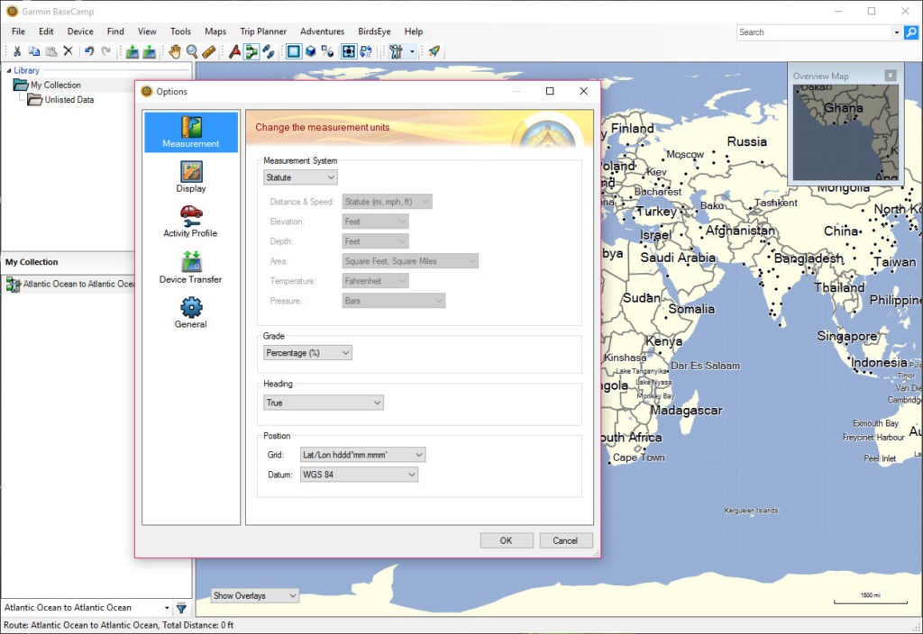Select Display category in Options
This screenshot has height=634, width=923.
pos(191,177)
